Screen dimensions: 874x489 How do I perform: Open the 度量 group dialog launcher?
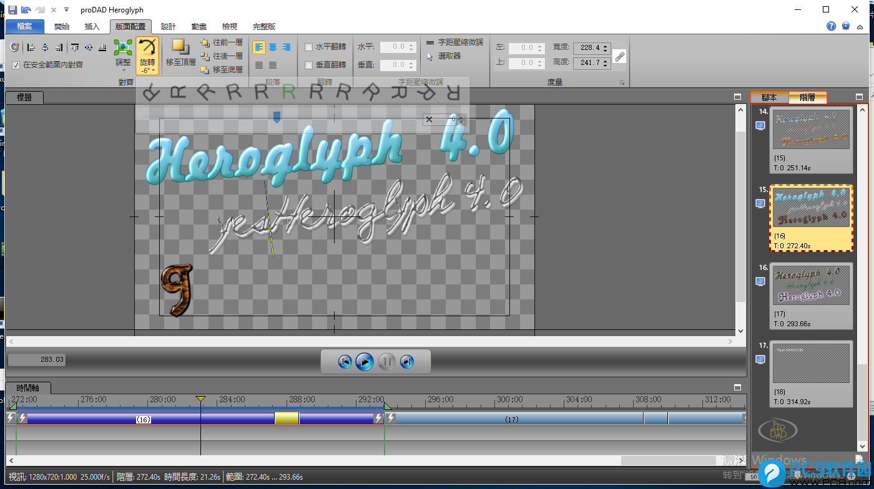(x=622, y=82)
